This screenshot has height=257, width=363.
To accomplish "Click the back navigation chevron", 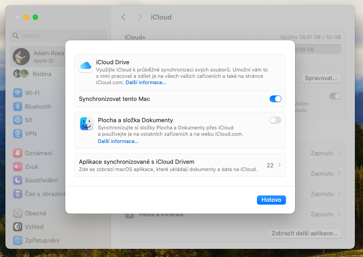I will click(123, 17).
